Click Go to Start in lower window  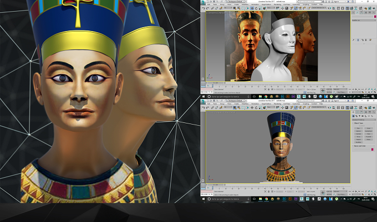click(350, 192)
